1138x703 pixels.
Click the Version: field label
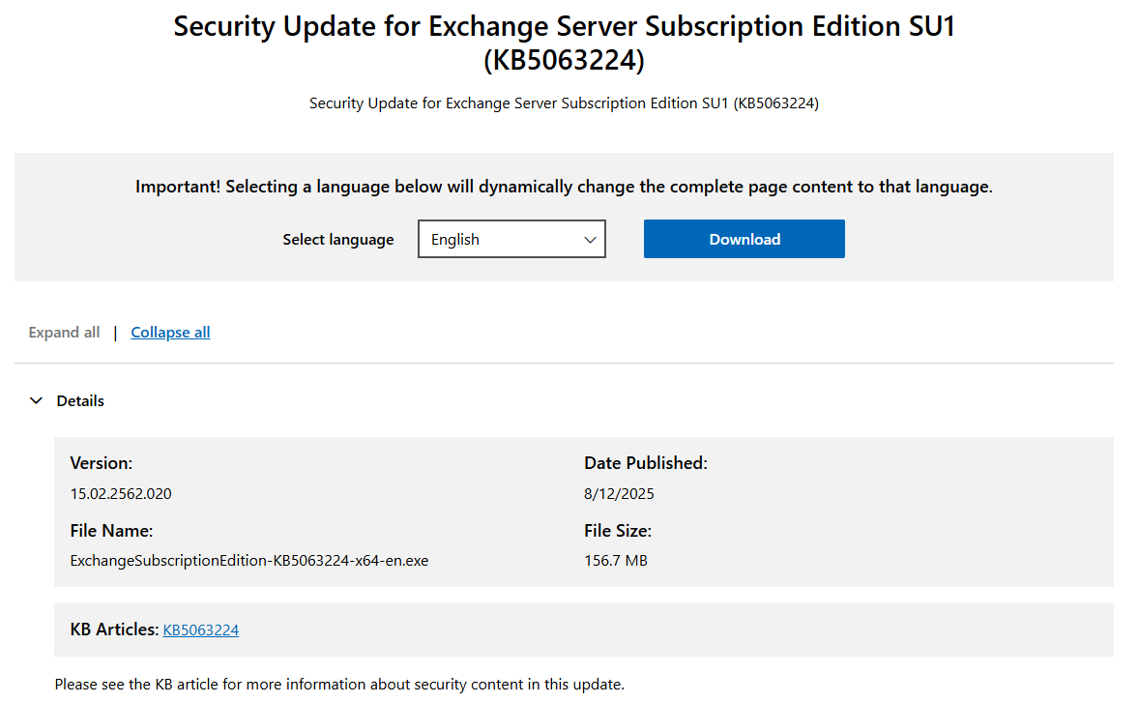click(101, 463)
